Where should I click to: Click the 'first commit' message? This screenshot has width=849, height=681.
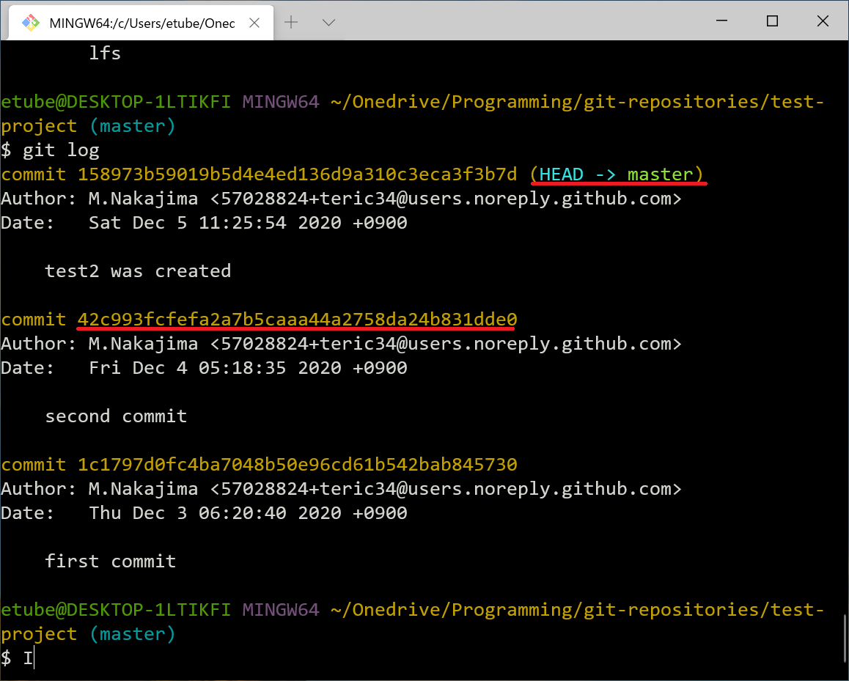[111, 561]
